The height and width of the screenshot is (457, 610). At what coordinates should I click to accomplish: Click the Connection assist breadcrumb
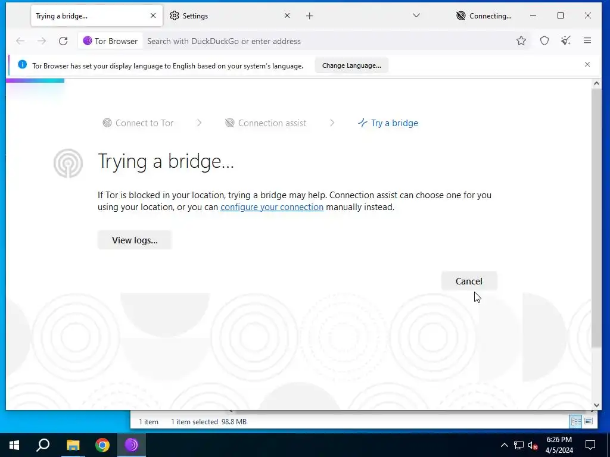click(266, 123)
